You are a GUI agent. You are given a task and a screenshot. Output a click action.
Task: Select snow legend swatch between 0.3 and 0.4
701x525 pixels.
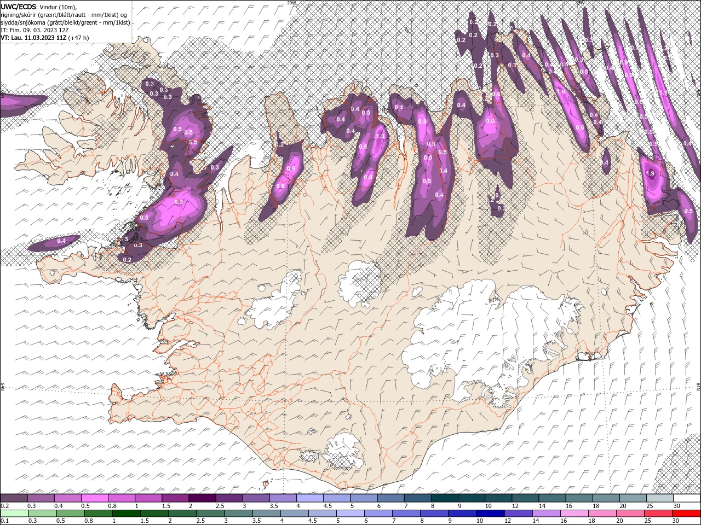[x=41, y=498]
